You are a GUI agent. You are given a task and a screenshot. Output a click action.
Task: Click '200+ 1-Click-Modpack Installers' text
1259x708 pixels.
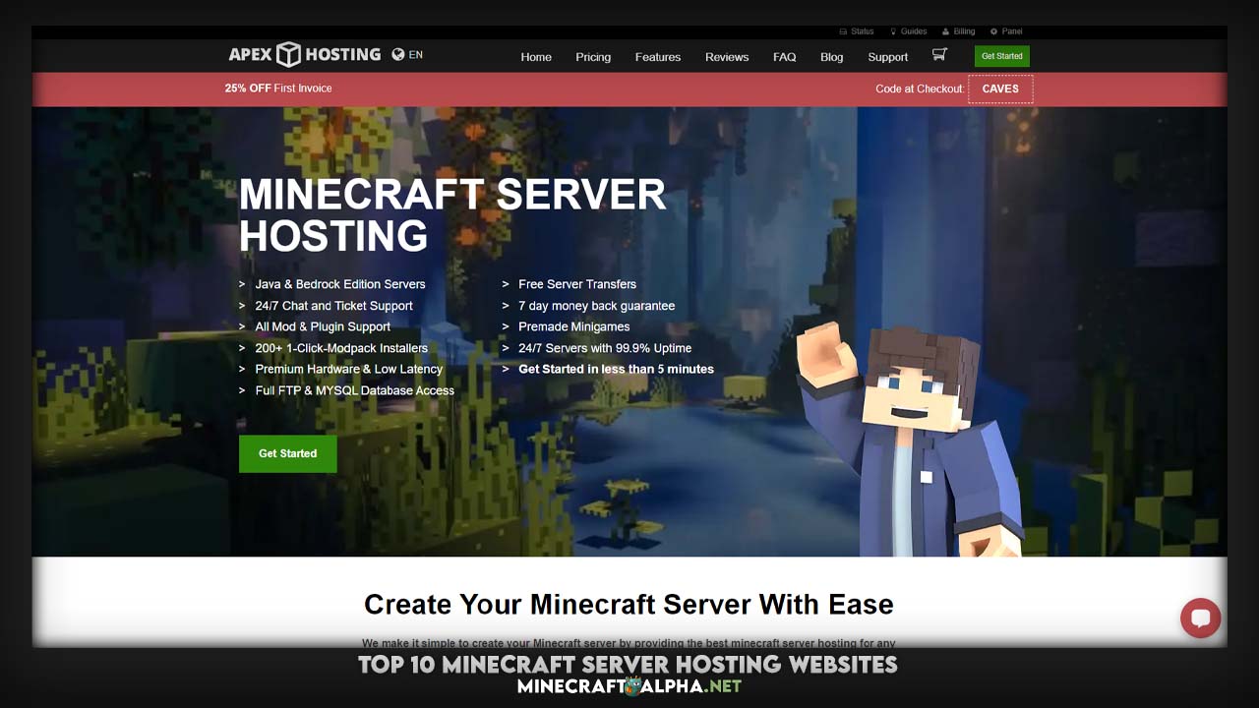point(341,348)
